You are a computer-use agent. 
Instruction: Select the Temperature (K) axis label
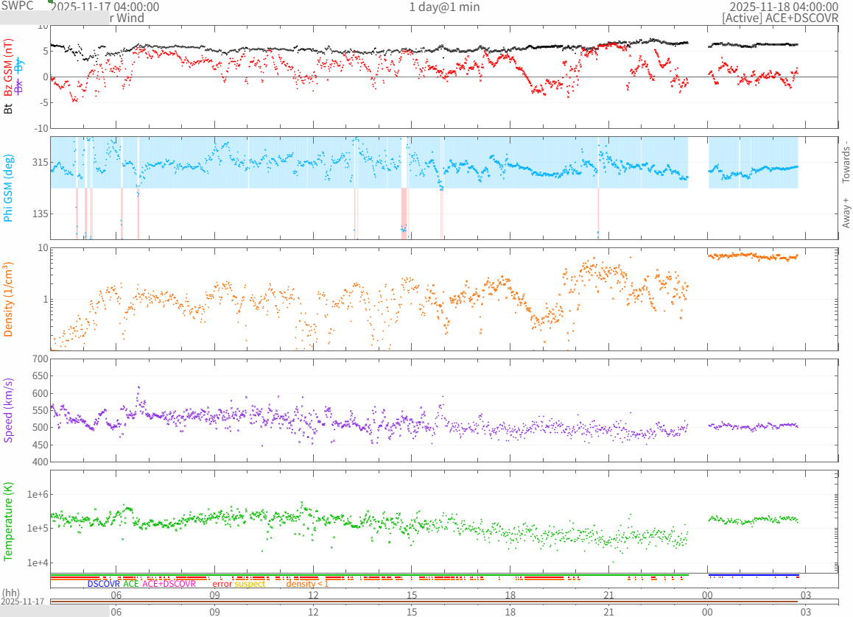coord(9,520)
